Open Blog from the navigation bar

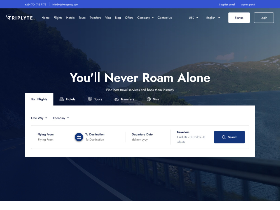tap(118, 18)
